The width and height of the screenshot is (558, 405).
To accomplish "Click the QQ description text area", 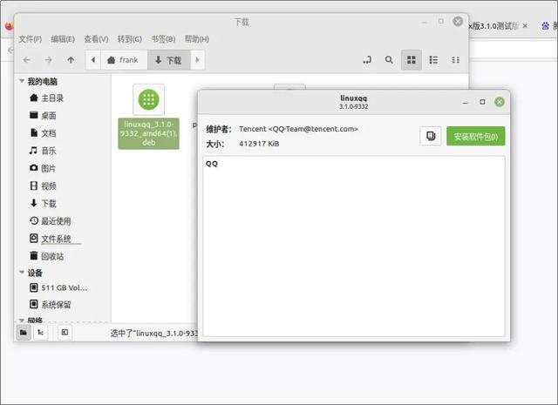I will (354, 246).
